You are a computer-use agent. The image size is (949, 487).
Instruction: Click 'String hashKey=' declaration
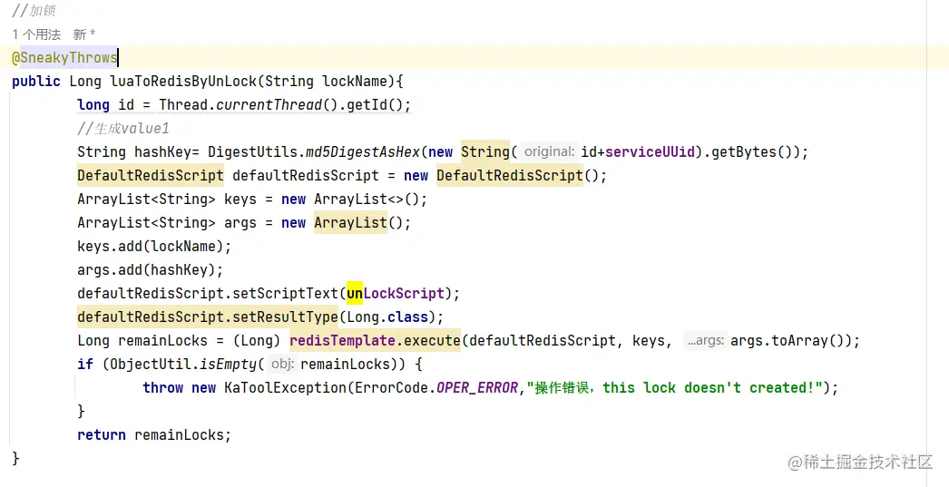click(x=138, y=151)
